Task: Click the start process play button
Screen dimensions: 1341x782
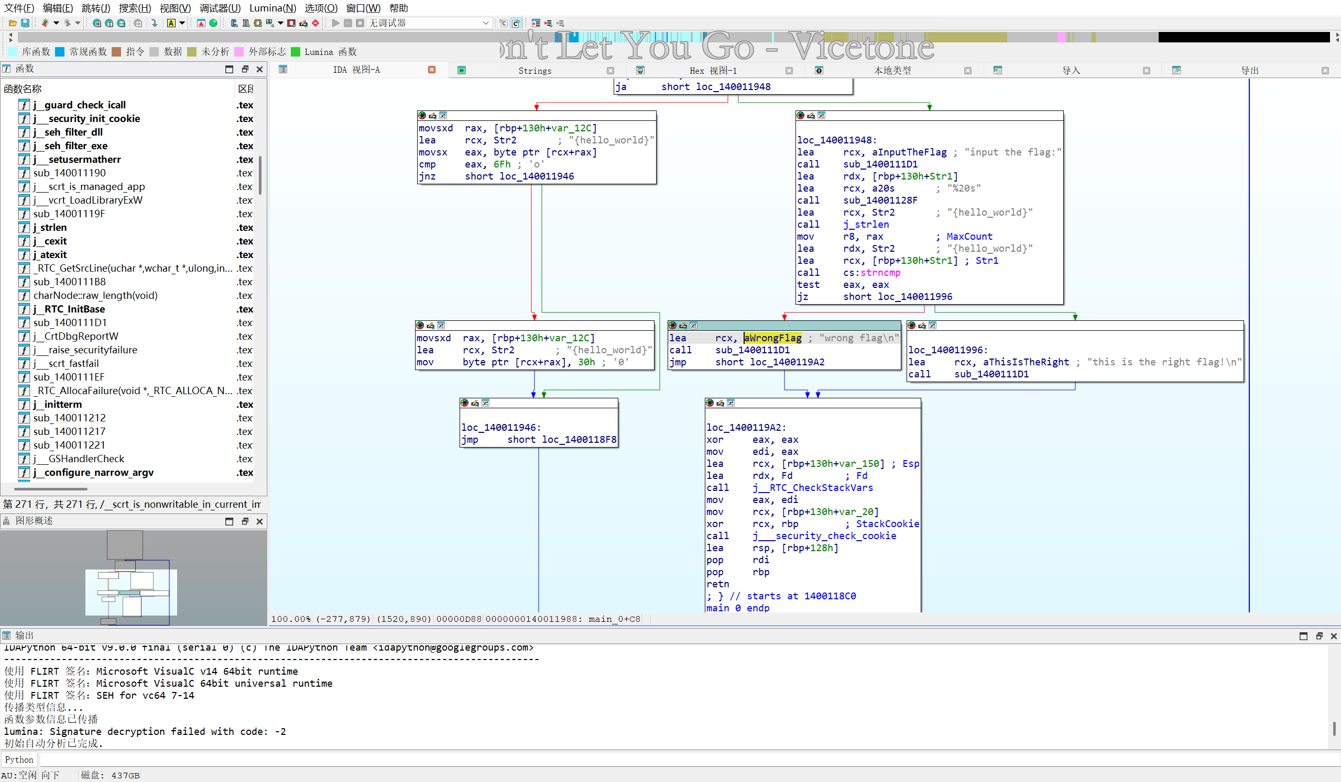Action: tap(335, 23)
